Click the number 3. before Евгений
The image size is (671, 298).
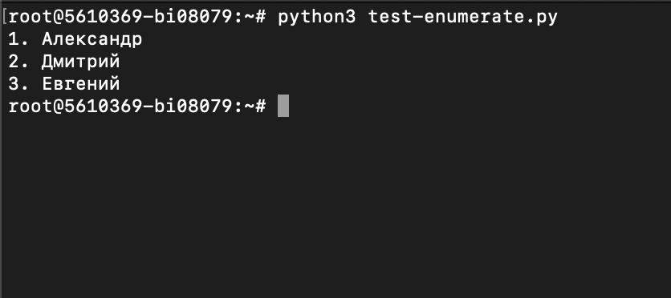[18, 84]
